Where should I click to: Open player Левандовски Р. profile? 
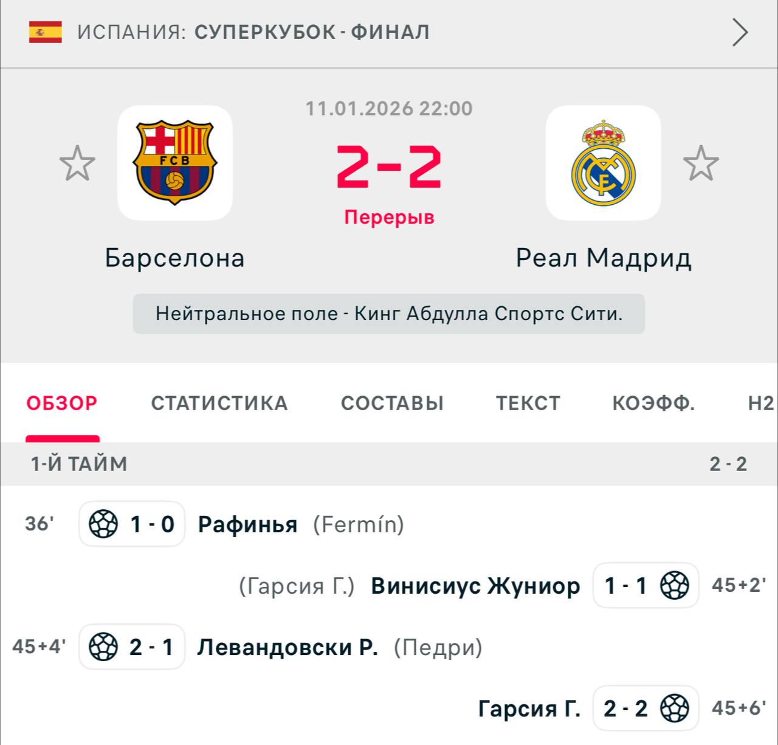(287, 648)
